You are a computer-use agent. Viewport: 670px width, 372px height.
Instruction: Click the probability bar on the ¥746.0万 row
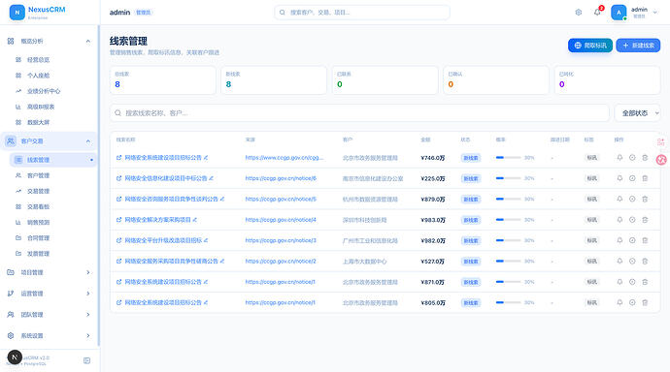508,158
